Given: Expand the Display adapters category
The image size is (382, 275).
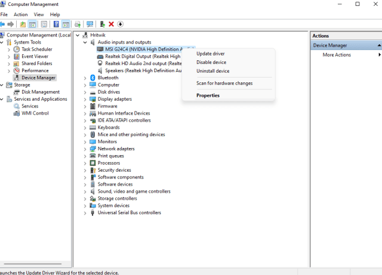Looking at the screenshot, I should pyautogui.click(x=85, y=99).
